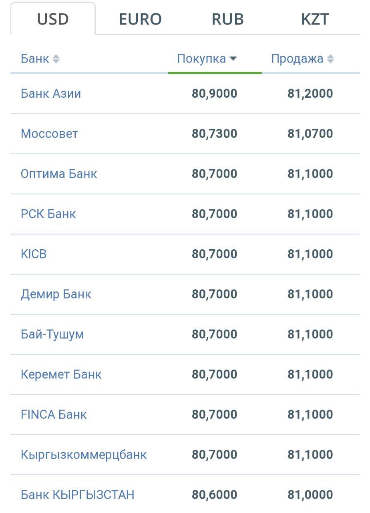Select the Бай-Тушум bank link
The width and height of the screenshot is (370, 513).
pos(52,334)
